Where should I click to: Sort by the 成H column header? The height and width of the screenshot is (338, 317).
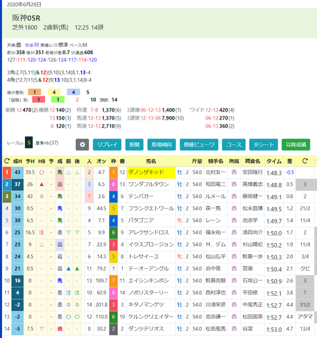(x=17, y=161)
